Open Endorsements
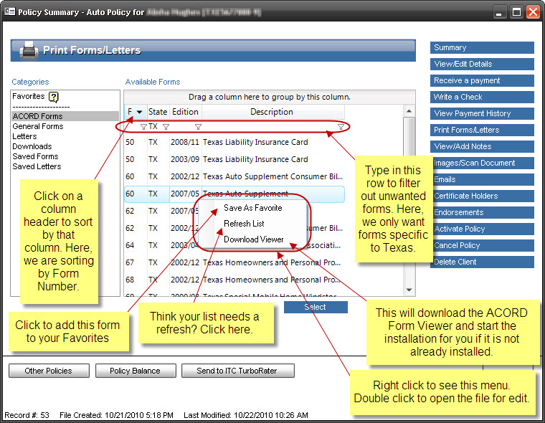The width and height of the screenshot is (545, 423). [483, 212]
